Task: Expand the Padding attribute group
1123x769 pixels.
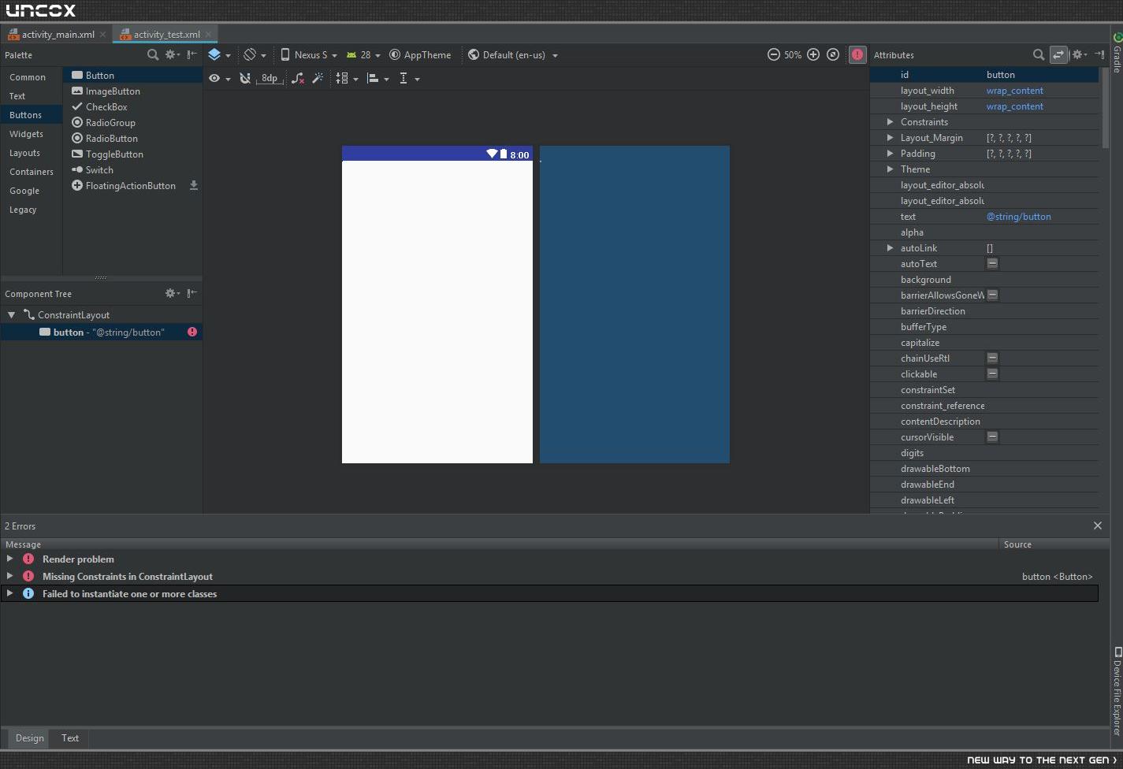Action: pos(890,154)
